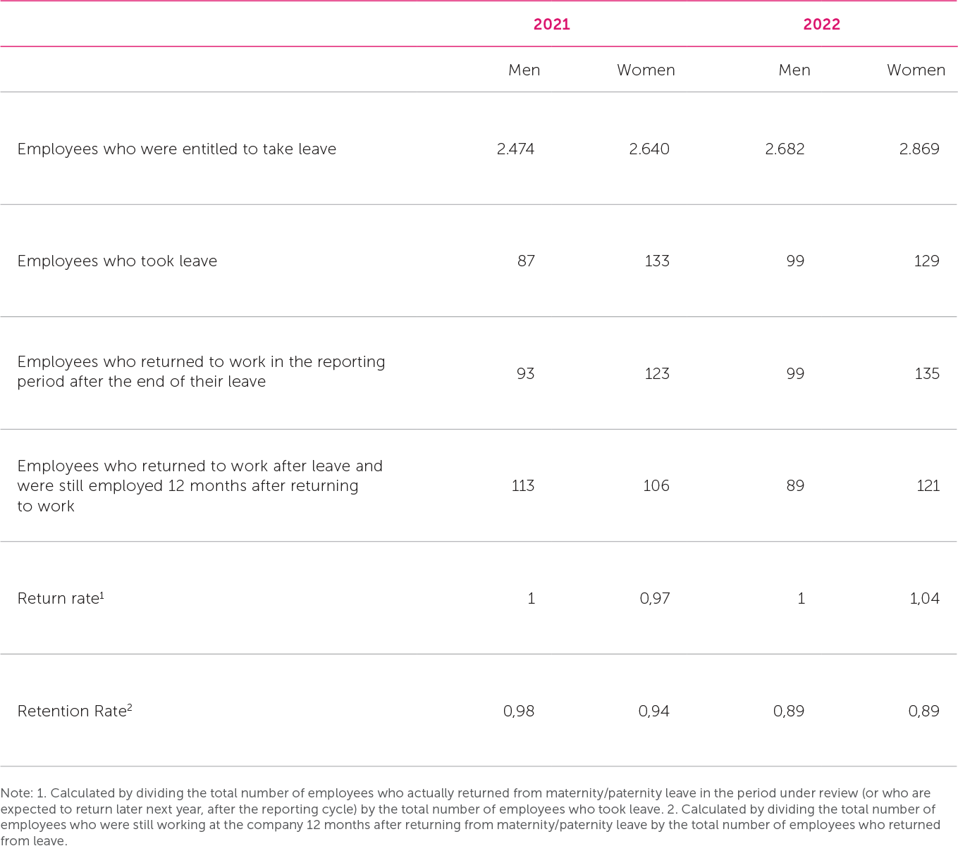Click the value 135 in returned-to-work row

click(926, 374)
